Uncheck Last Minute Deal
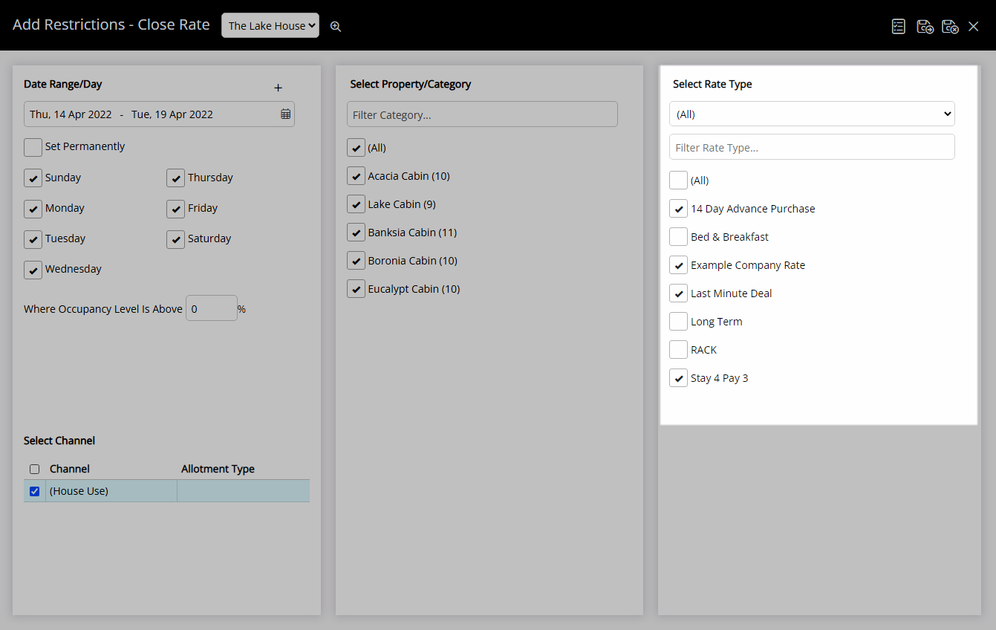The image size is (996, 630). (x=678, y=293)
